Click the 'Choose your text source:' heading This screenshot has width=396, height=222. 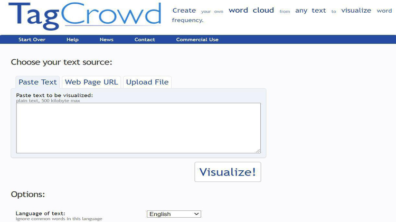tap(61, 62)
